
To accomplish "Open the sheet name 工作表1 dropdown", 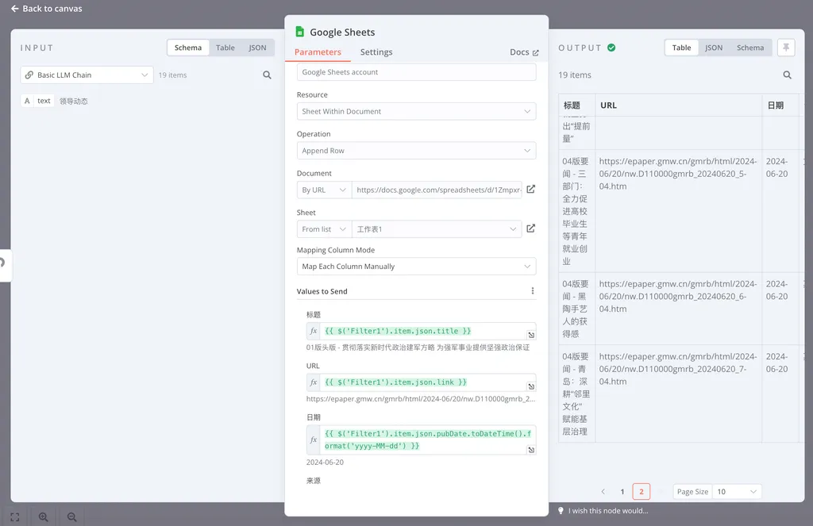I will click(437, 229).
